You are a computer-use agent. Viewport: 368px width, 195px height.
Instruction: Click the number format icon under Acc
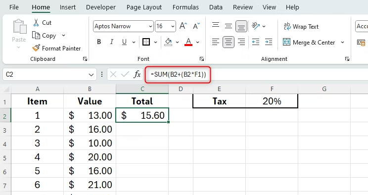click(x=361, y=42)
